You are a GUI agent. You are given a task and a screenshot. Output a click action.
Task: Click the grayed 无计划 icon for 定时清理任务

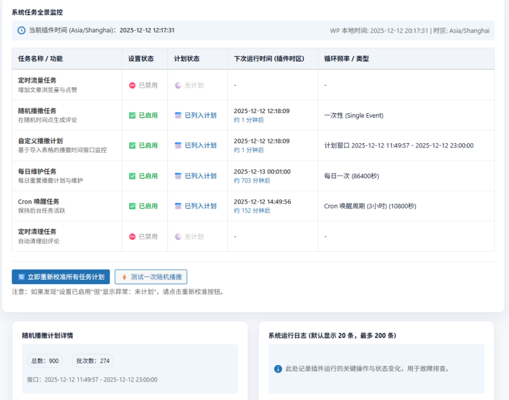coord(178,236)
